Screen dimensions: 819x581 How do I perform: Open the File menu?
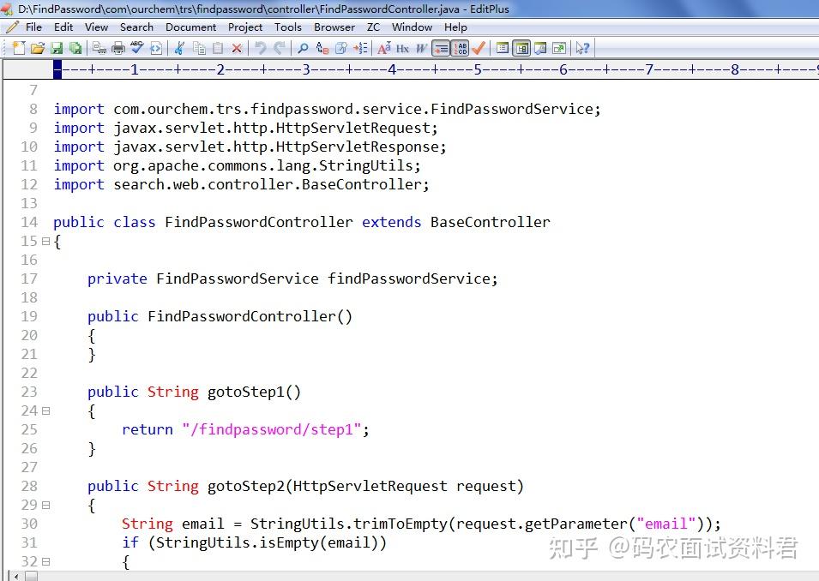[33, 27]
